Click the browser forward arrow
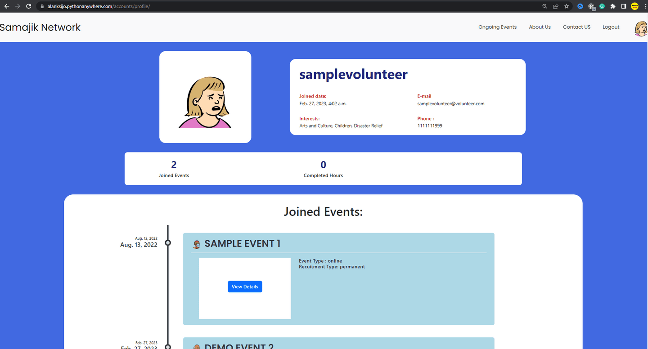Viewport: 648px width, 349px height. (18, 6)
